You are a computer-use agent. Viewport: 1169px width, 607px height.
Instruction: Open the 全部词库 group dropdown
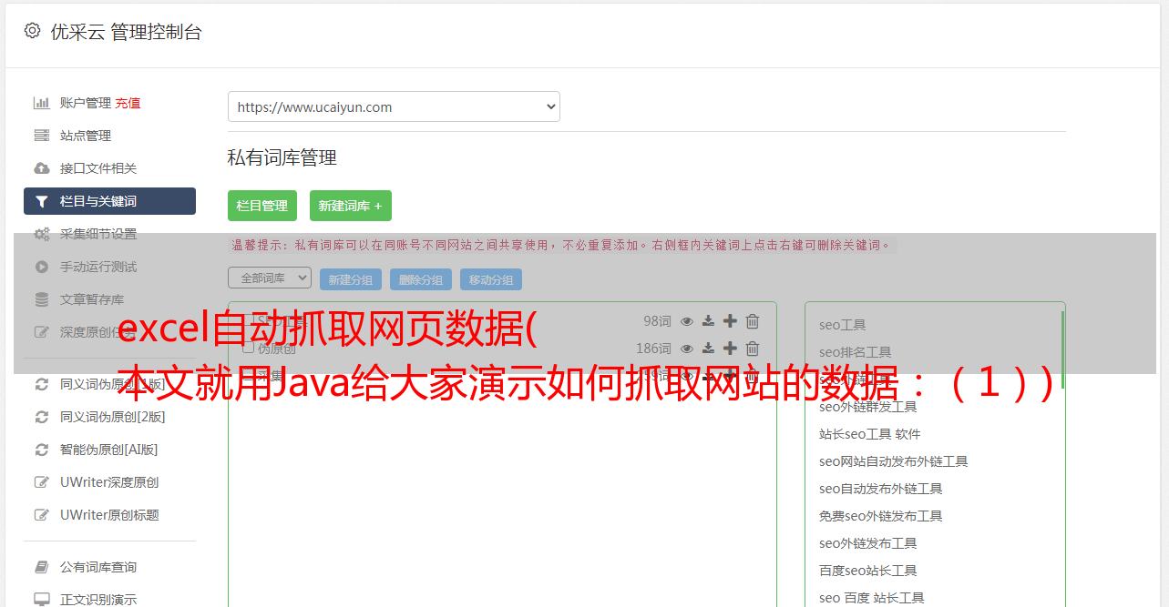point(270,278)
